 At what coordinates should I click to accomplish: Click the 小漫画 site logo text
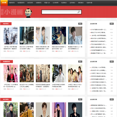point(14,12)
